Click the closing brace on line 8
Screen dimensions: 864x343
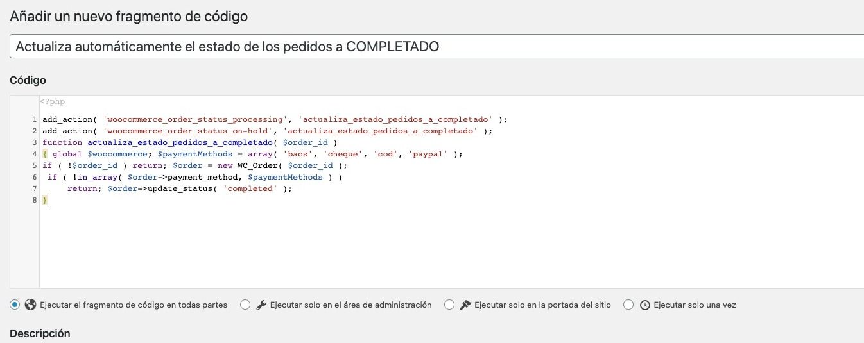coord(45,200)
